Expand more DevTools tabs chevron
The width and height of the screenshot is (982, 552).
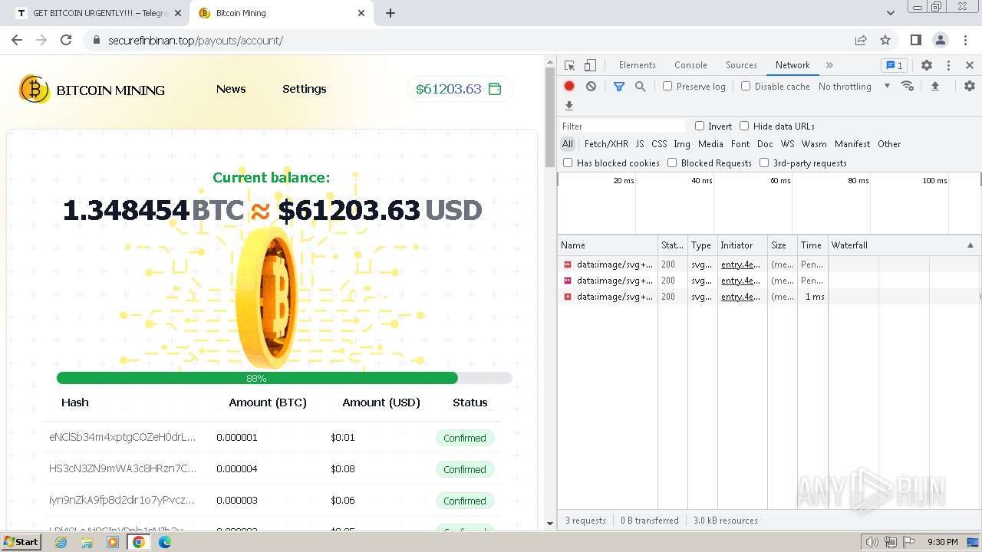coord(829,65)
